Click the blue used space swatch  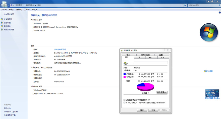coord(125,74)
